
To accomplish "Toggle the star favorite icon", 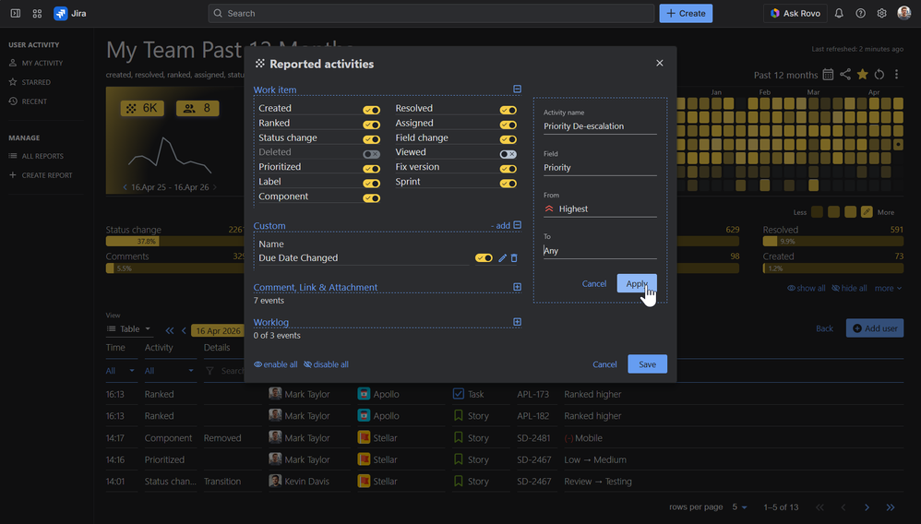I will tap(862, 75).
